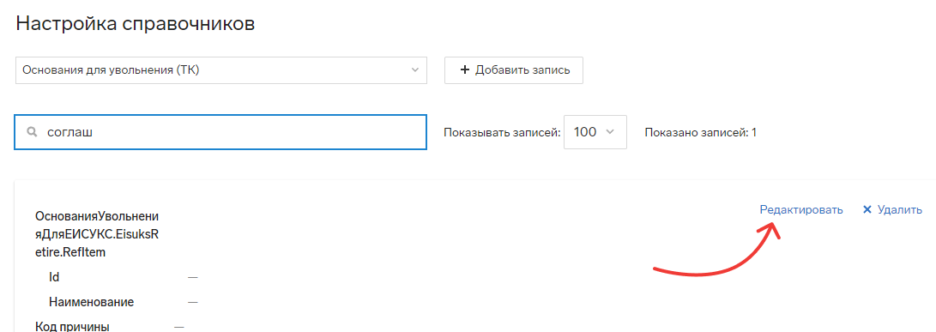Click the Id field label

(54, 277)
